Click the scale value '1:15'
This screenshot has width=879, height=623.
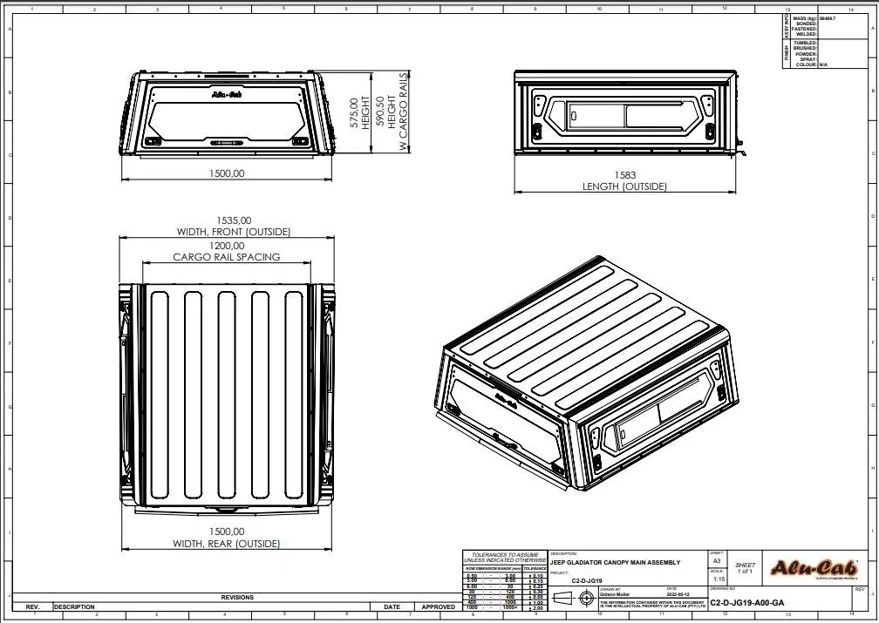point(719,579)
